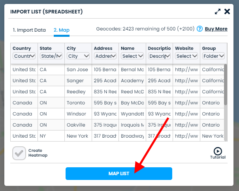Switch to the 1. Import Data tab

29,30
